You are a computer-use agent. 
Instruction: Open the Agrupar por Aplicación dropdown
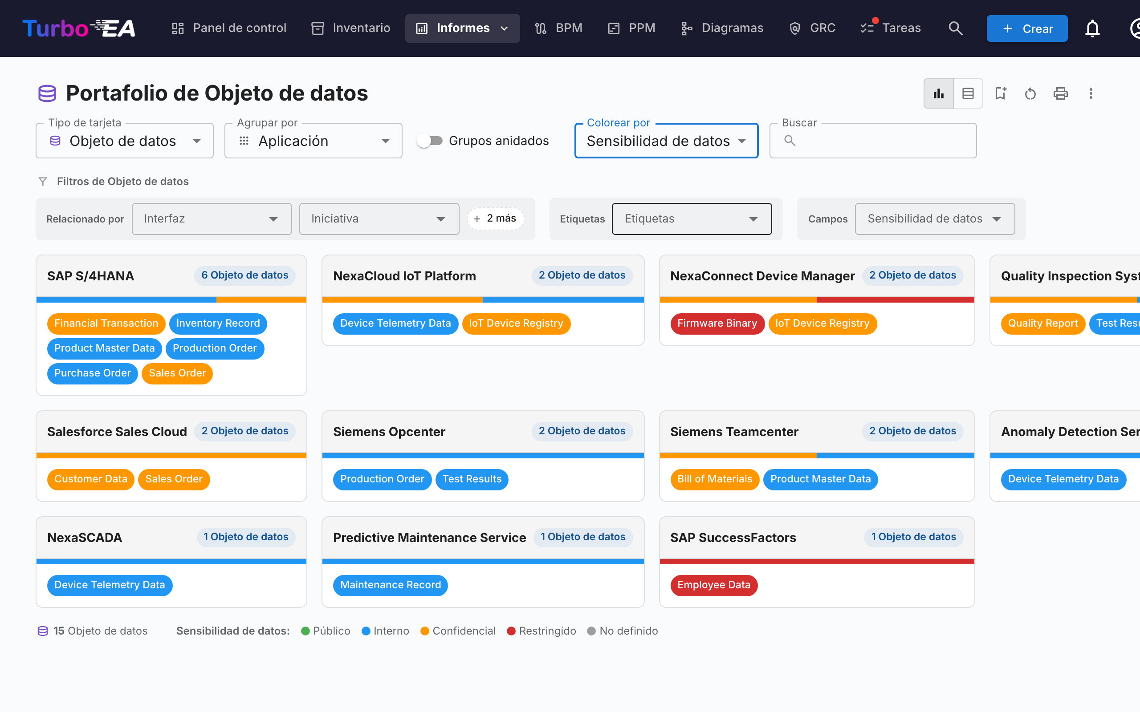313,141
